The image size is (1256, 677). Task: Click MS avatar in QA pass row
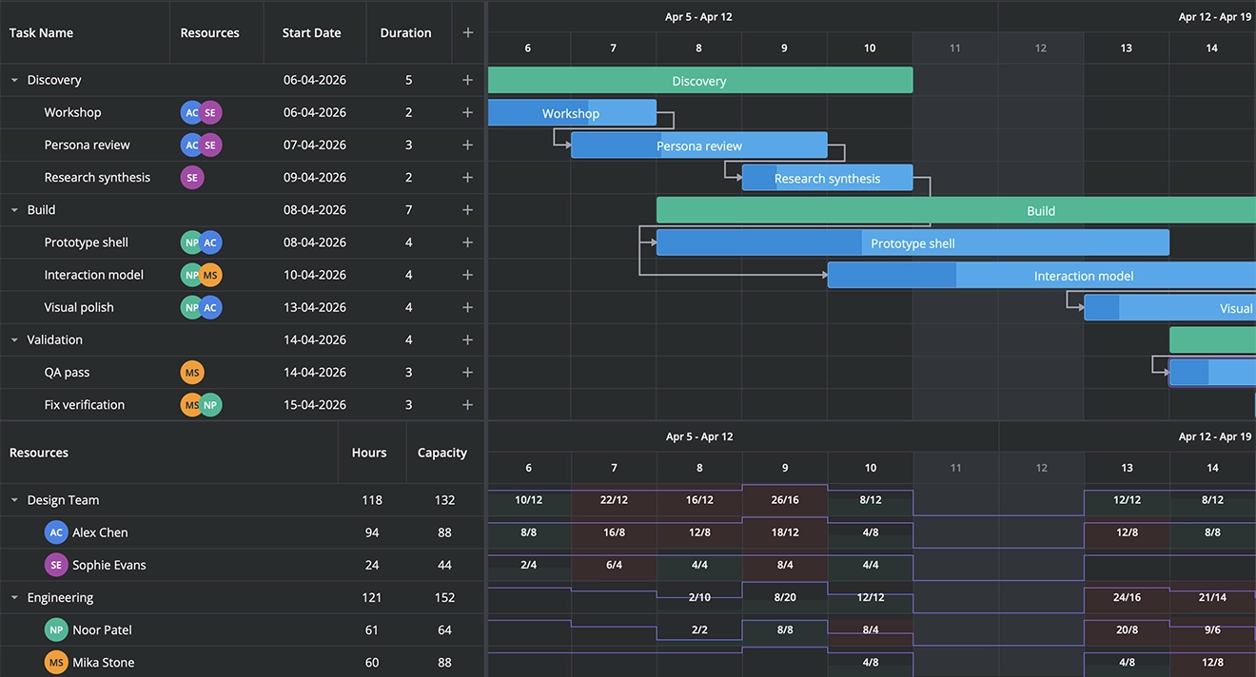[192, 372]
